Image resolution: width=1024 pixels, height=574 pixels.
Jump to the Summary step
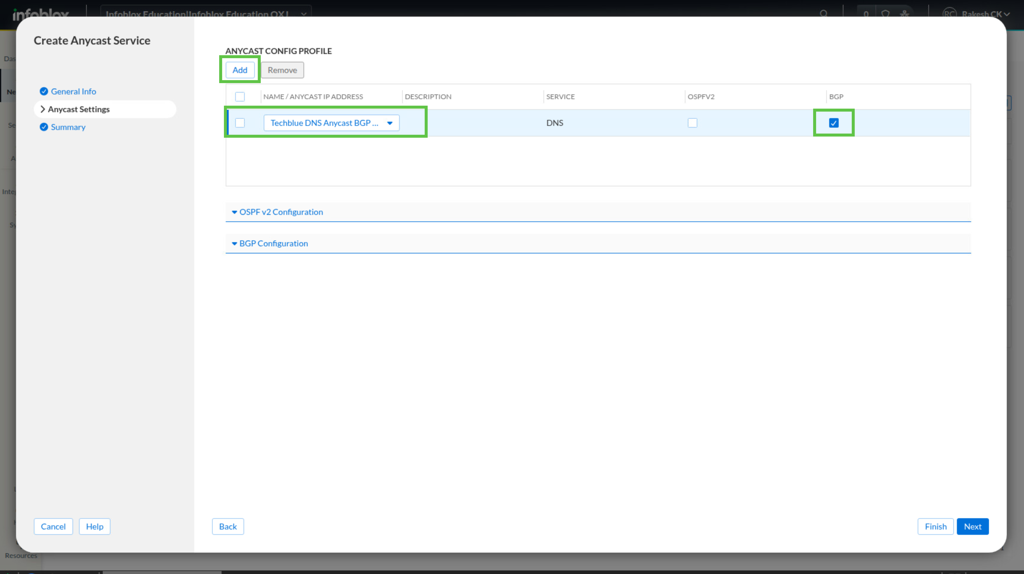pos(68,127)
